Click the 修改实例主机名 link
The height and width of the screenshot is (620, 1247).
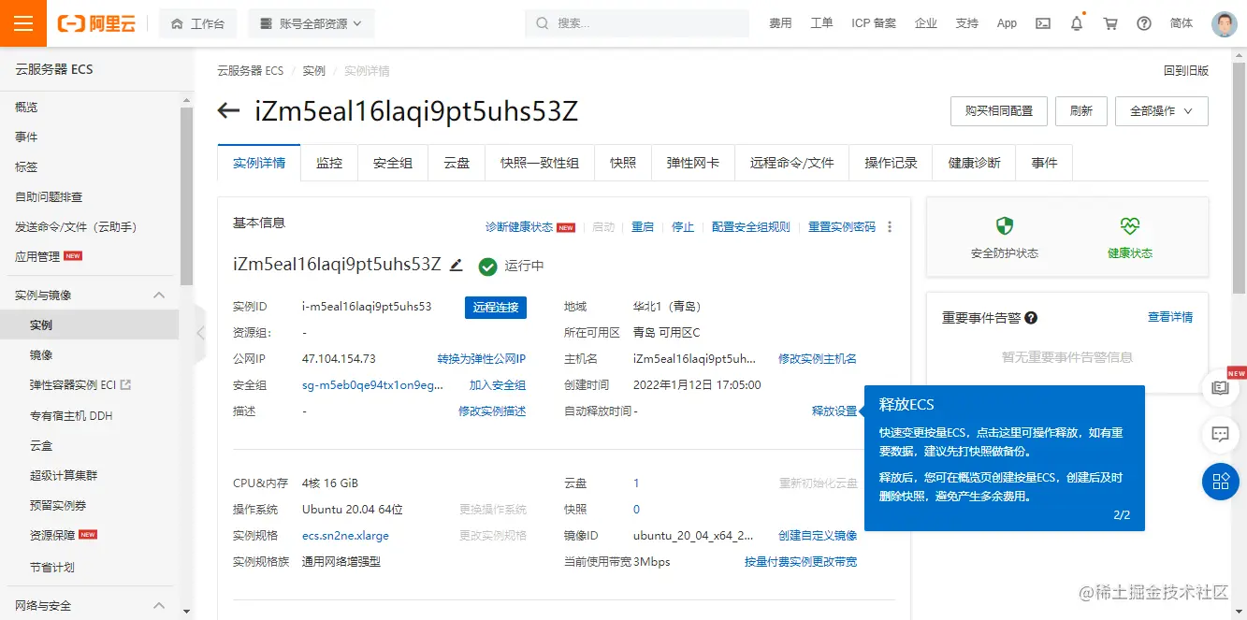point(818,359)
